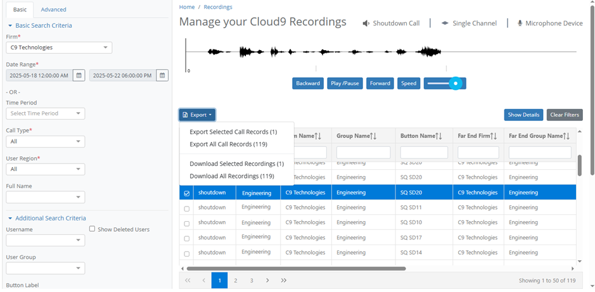Click the Far End Firm filter input
This screenshot has width=595, height=292.
478,153
